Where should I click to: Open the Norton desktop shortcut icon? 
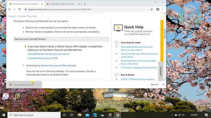click(17, 98)
